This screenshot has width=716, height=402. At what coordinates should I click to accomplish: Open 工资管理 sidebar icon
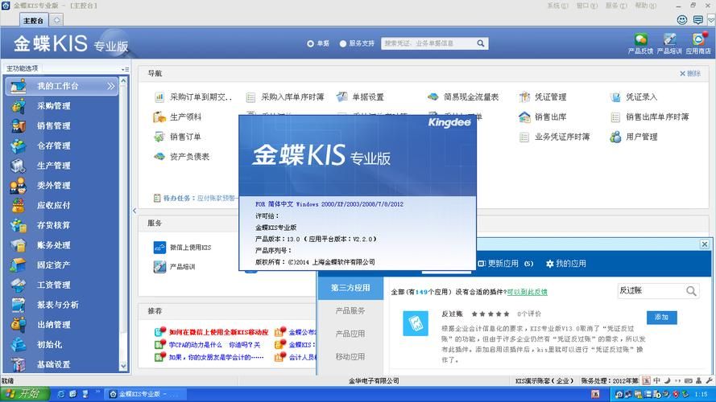(19, 285)
